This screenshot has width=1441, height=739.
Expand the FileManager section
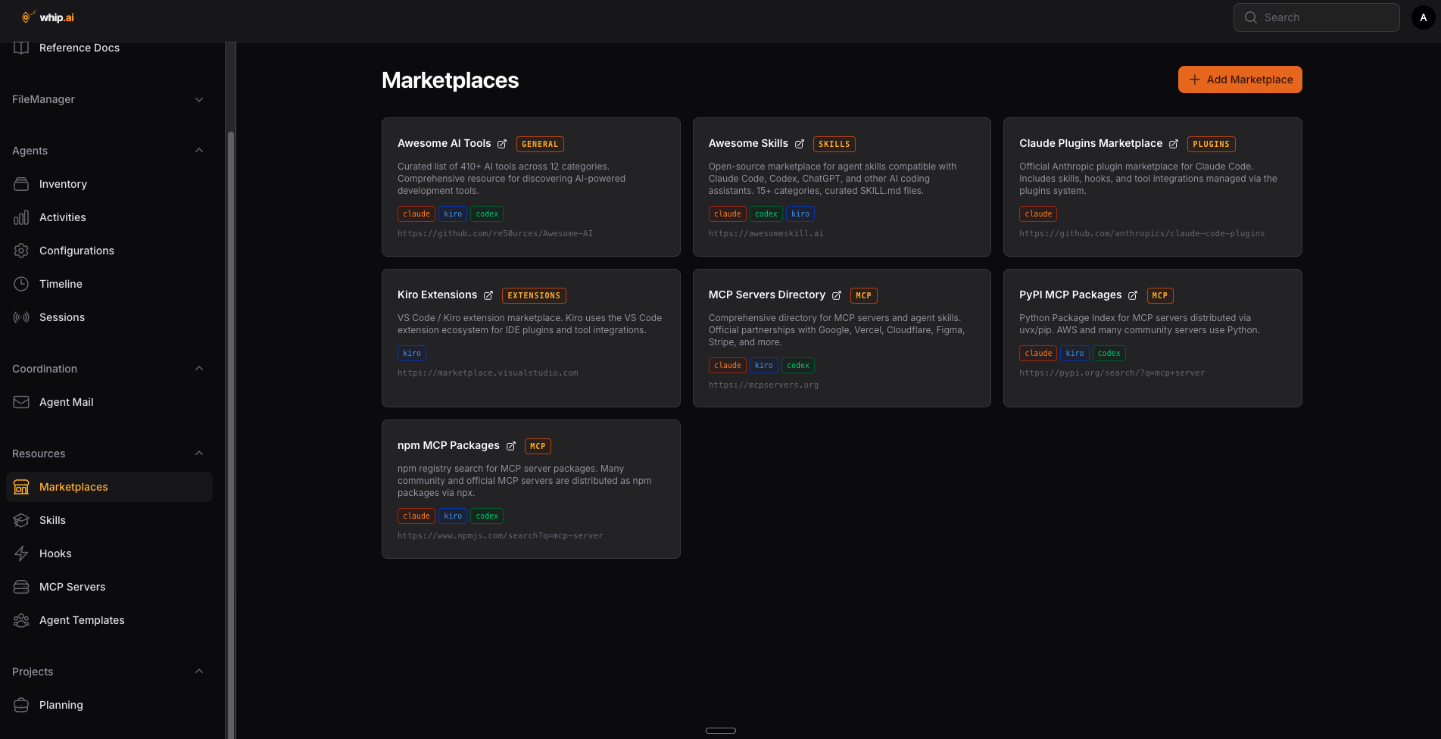(199, 99)
